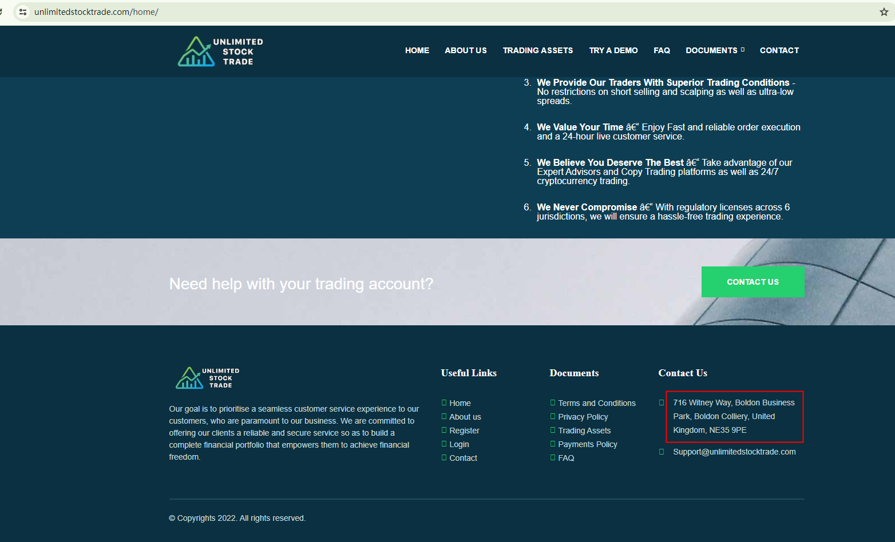895x542 pixels.
Task: Click the Unlimited Stock Trade header logo
Action: point(220,51)
